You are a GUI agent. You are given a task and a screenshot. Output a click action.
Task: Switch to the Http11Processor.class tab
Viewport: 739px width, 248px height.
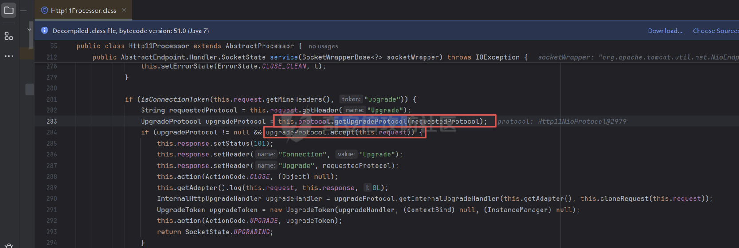(83, 10)
